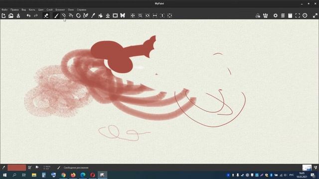The height and width of the screenshot is (179, 319).
Task: Open the Windows notification center
Action: coord(313,175)
